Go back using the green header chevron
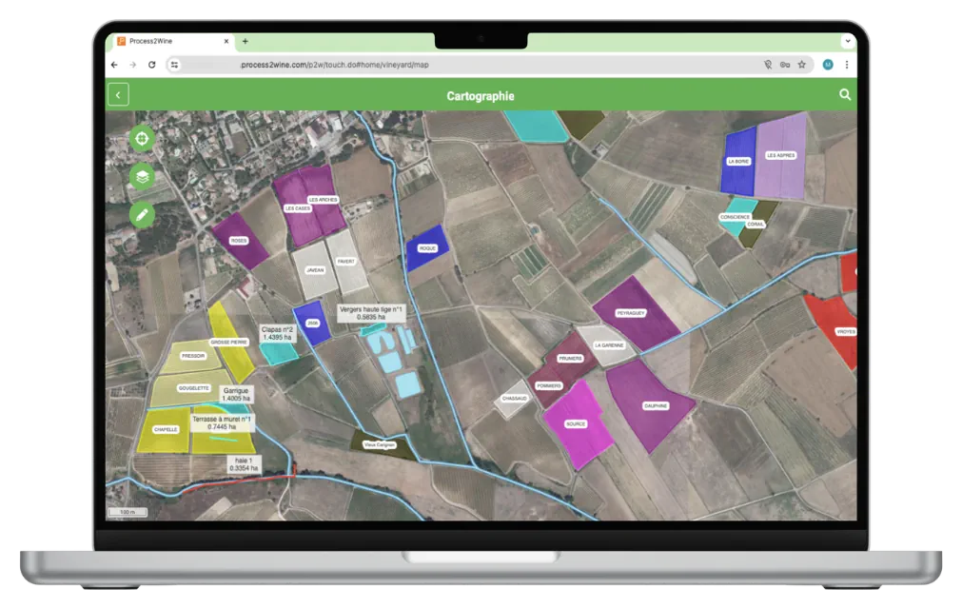This screenshot has height=609, width=962. 118,95
